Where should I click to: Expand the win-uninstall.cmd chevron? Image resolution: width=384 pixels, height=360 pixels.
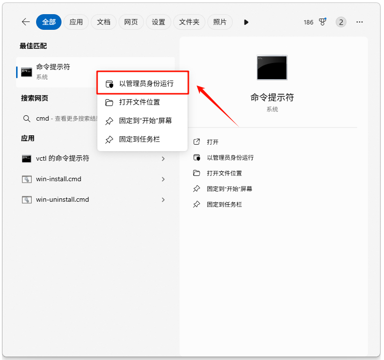[x=163, y=200]
